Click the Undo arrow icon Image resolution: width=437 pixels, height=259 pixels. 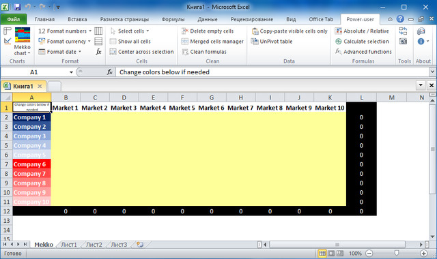27,7
